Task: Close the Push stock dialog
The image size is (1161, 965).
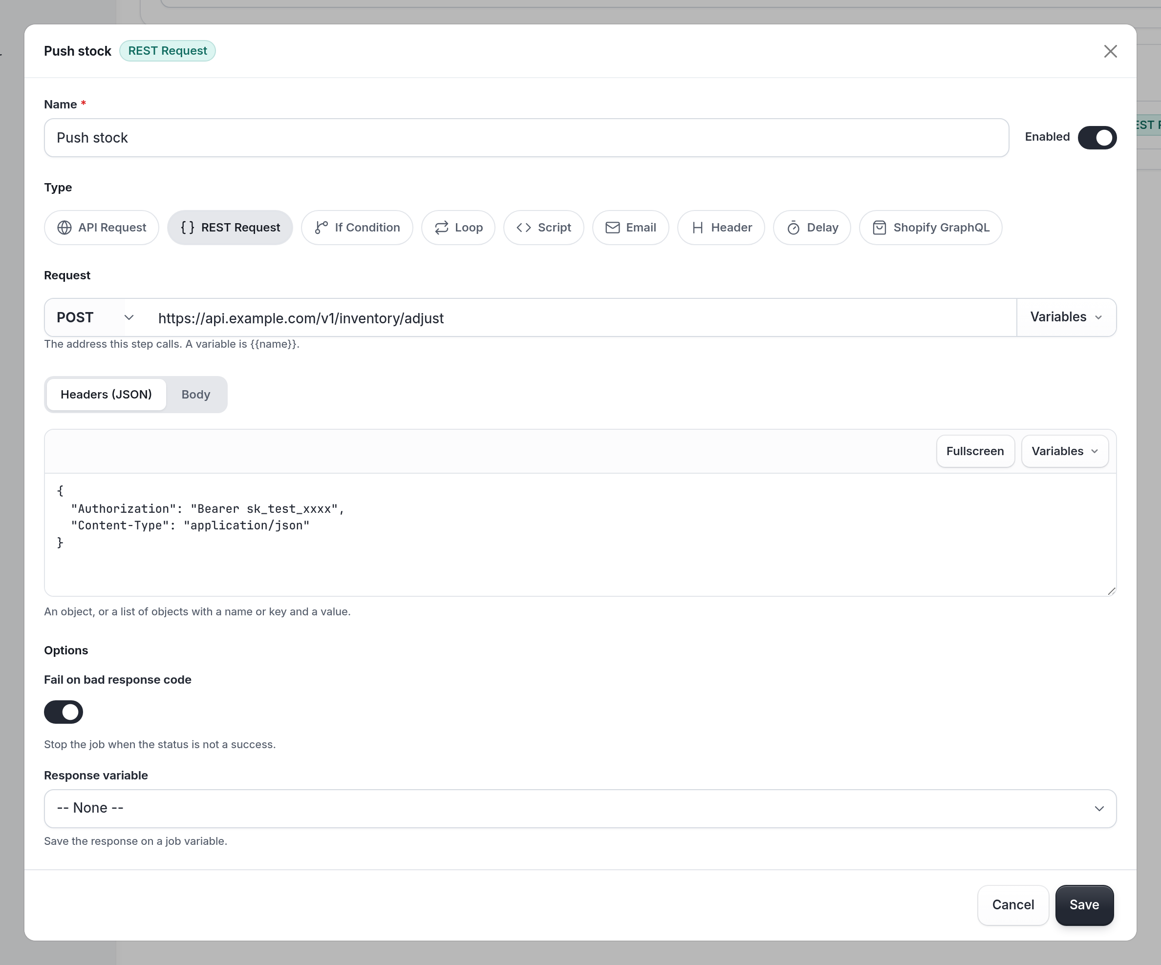Action: coord(1110,51)
